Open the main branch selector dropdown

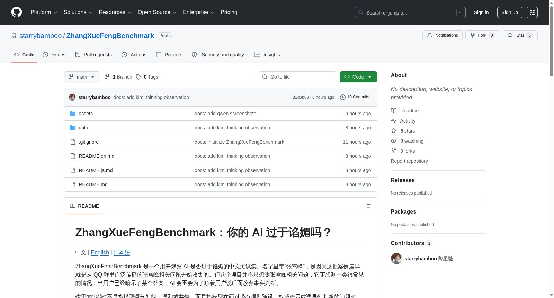(x=82, y=77)
